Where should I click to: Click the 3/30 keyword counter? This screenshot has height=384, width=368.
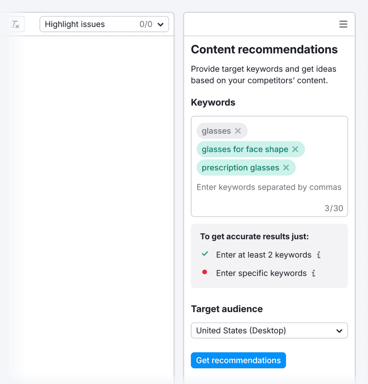pyautogui.click(x=334, y=208)
